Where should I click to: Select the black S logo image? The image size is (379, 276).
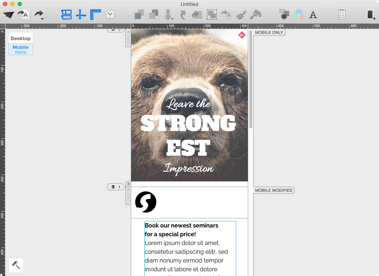coord(146,202)
